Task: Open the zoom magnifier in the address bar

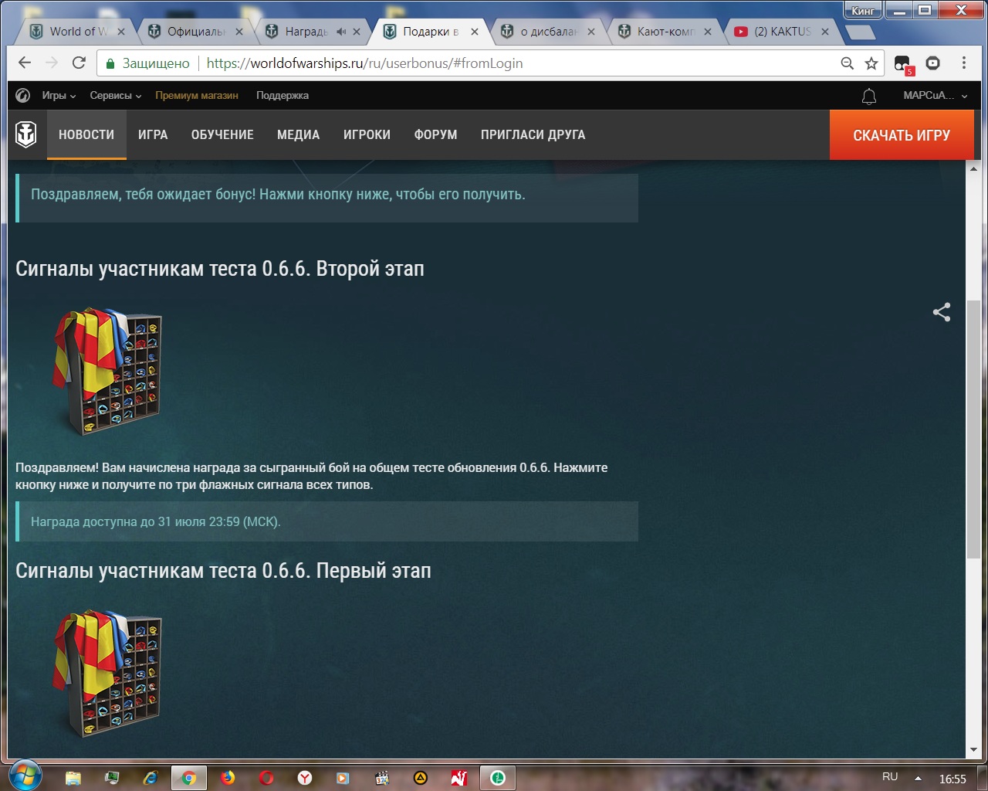Action: point(847,63)
